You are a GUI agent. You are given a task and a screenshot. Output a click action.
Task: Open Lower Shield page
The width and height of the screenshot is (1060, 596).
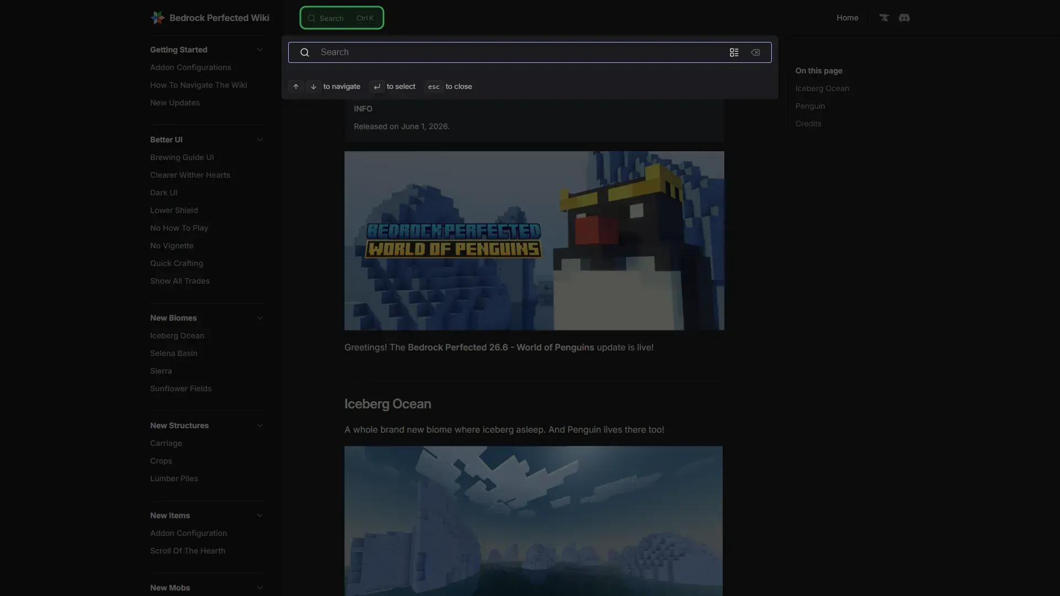(174, 210)
